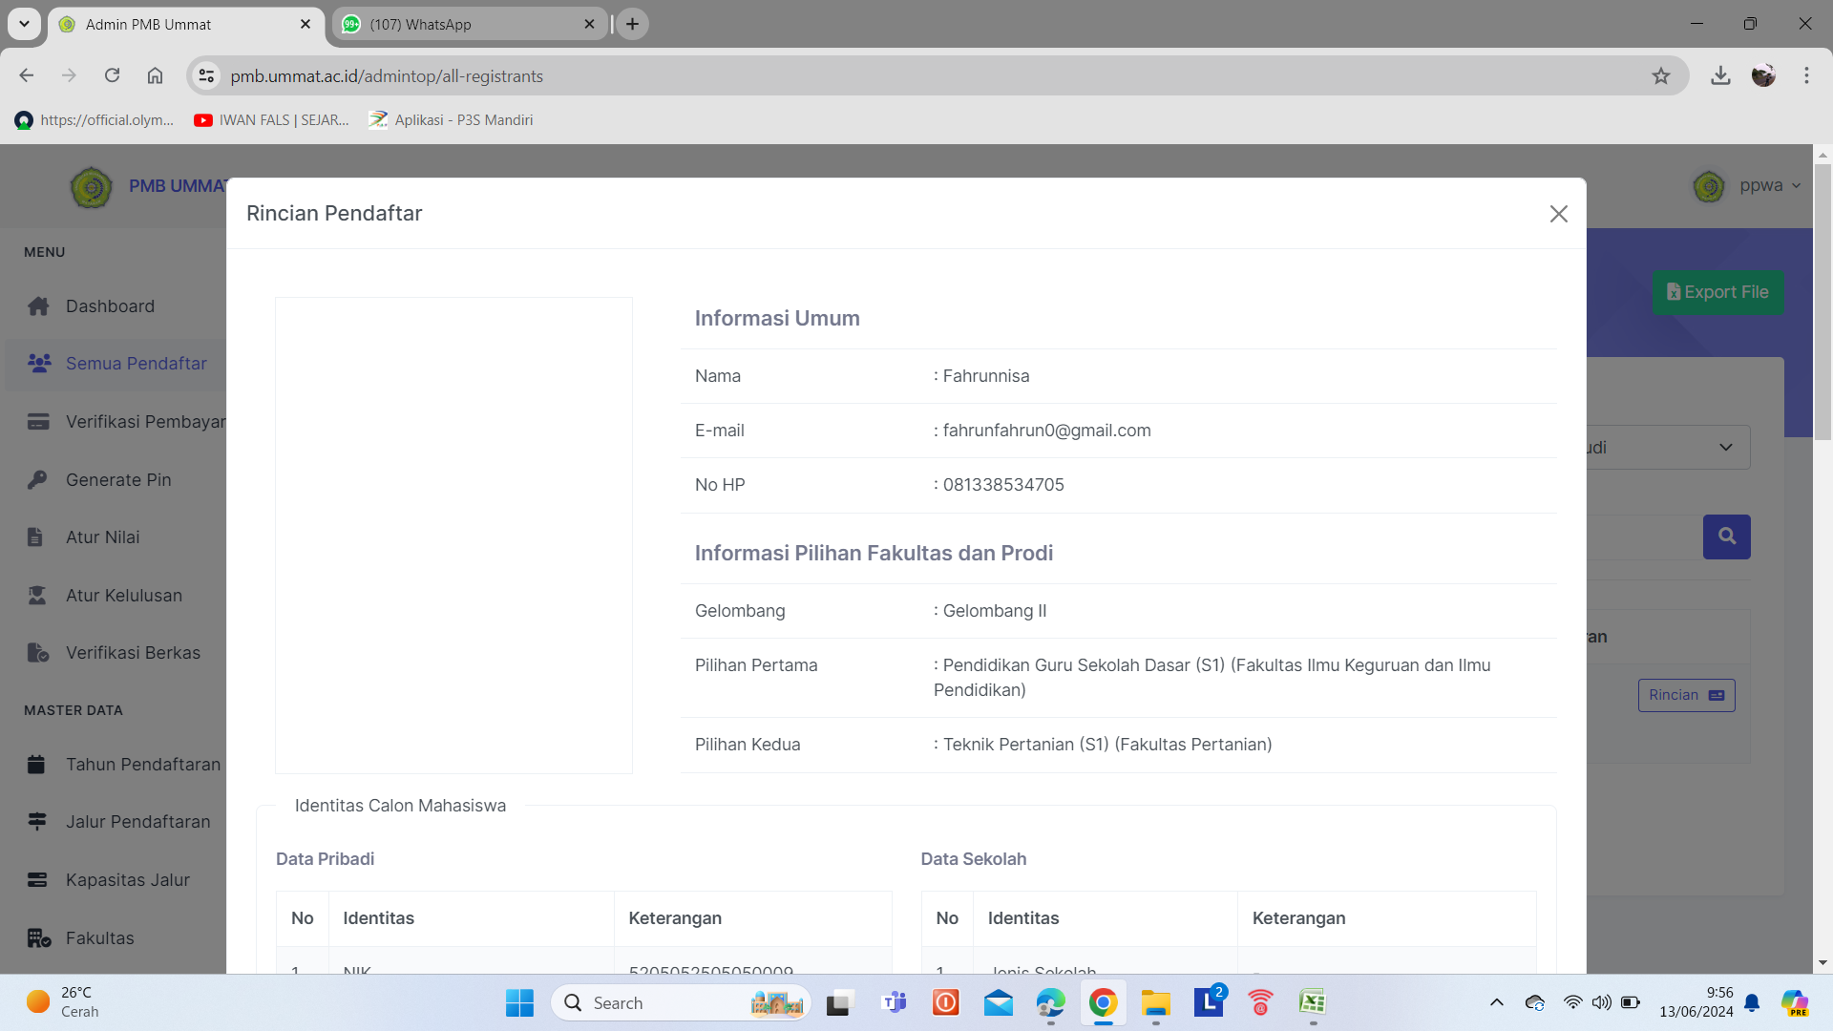Click the Export File button
This screenshot has height=1031, width=1833.
[1717, 292]
